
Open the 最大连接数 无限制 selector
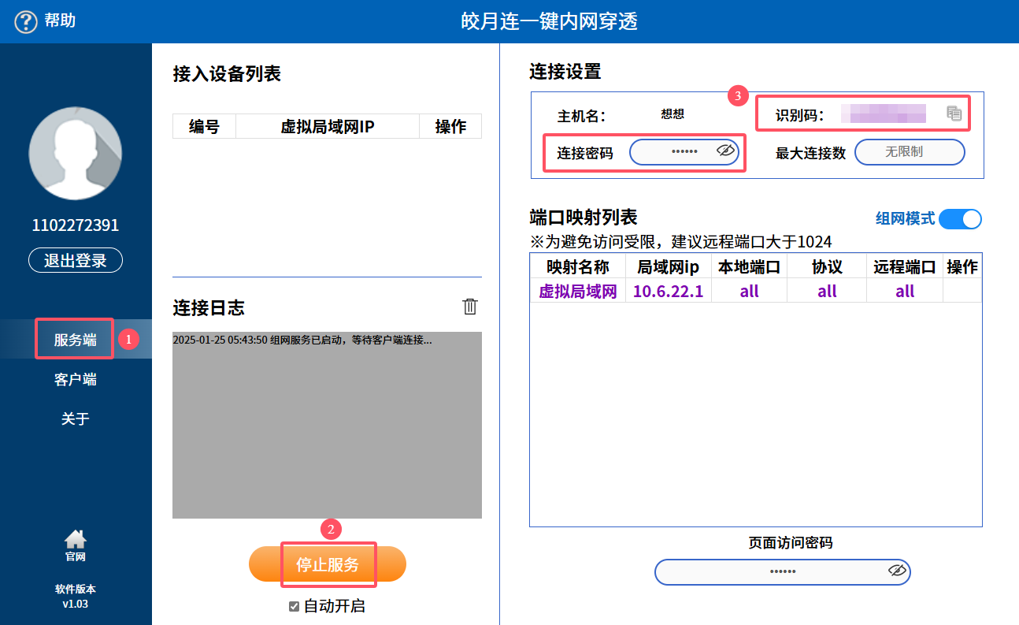click(x=910, y=152)
